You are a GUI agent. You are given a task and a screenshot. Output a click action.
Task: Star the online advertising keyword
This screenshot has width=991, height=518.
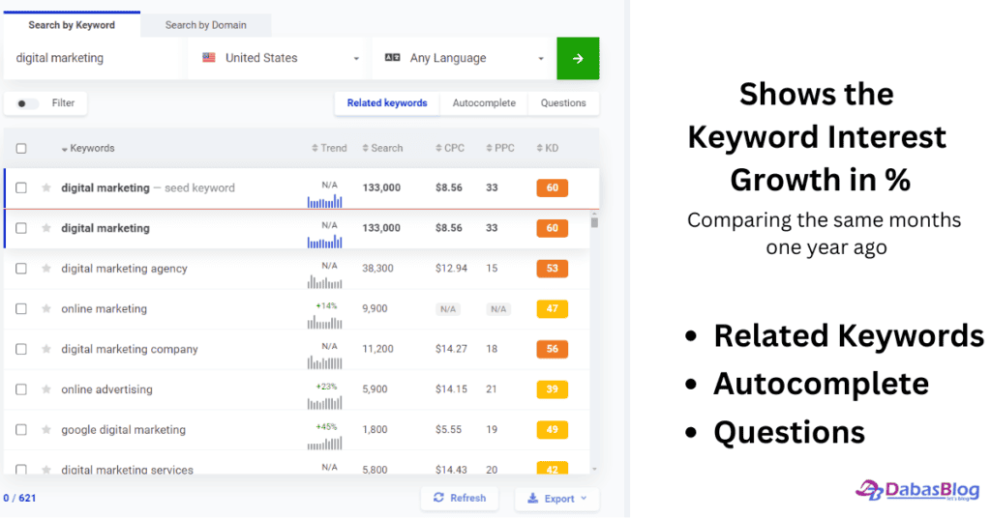pyautogui.click(x=46, y=389)
